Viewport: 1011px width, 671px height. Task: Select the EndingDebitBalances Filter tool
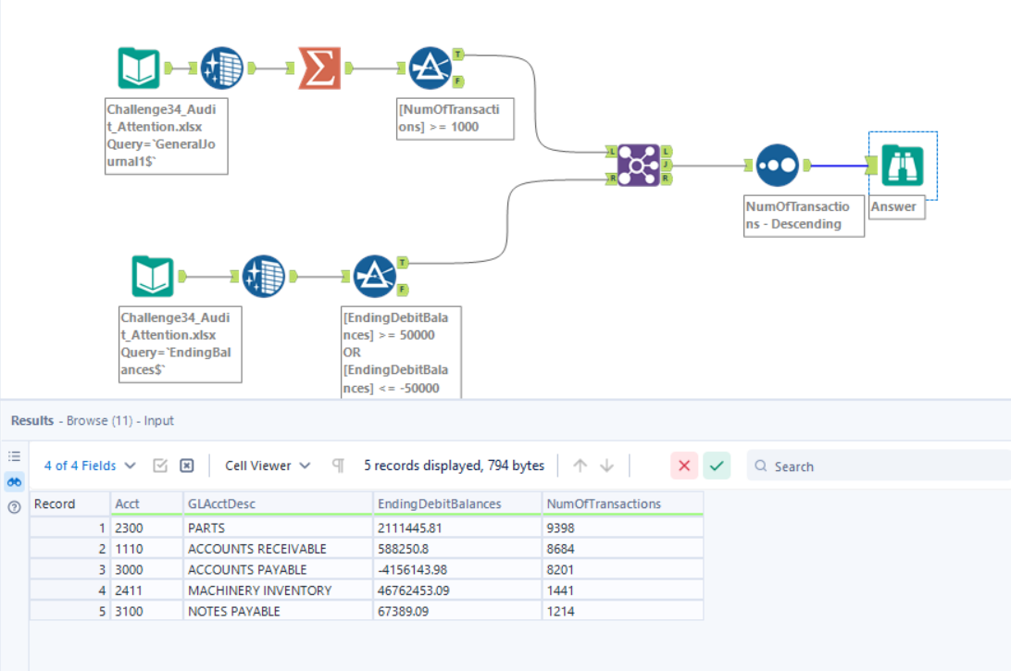pyautogui.click(x=375, y=276)
